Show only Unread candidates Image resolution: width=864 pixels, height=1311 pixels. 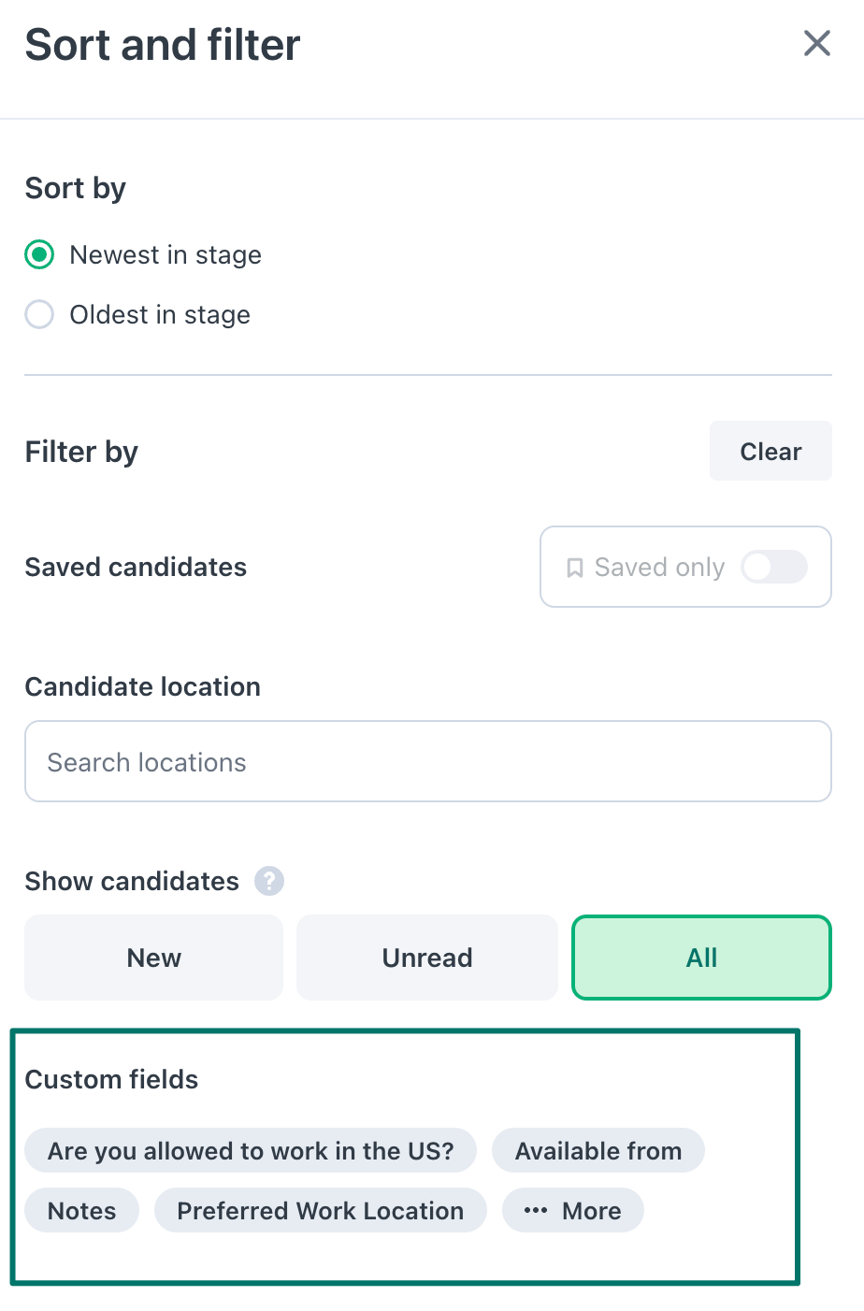pos(427,958)
